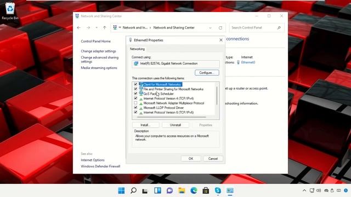Click the Configure... button

point(207,73)
